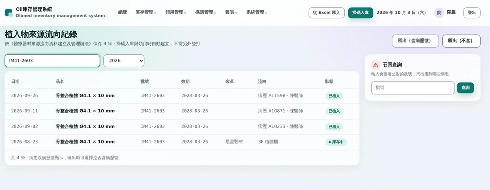Click the Oli green logo icon
The image size is (490, 190).
[x=9, y=13]
